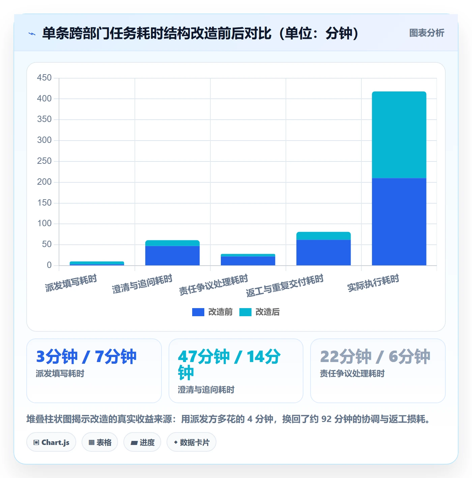
Task: Click the x-axis label 澄清与追问耗时
Action: tap(142, 284)
